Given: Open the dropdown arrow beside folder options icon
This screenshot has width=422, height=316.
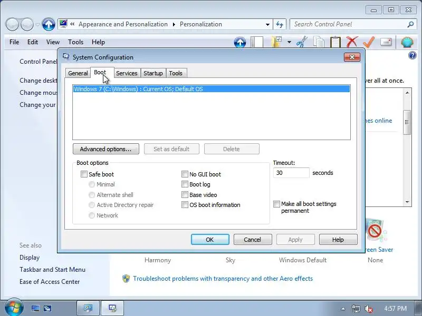Looking at the screenshot, I should coord(289,42).
